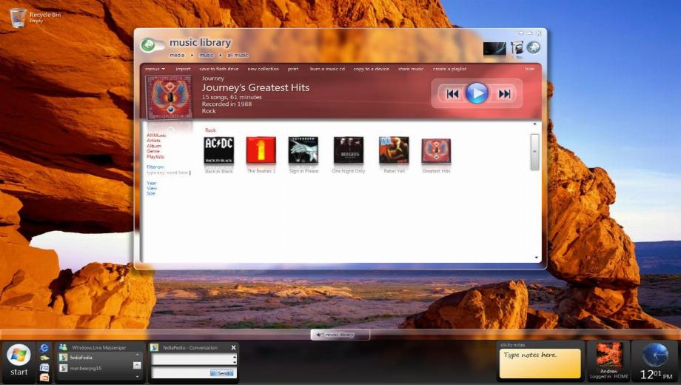
Task: Click the film camera icon near the window top
Action: point(517,48)
